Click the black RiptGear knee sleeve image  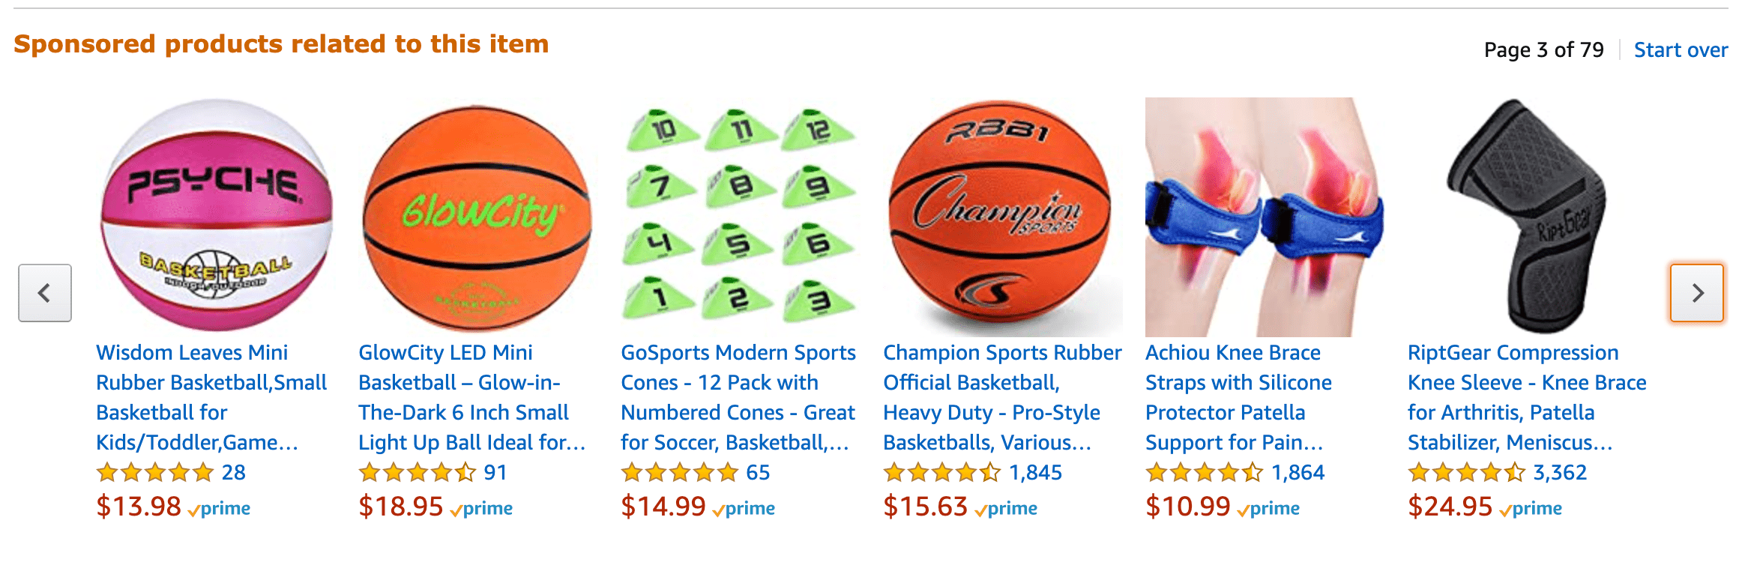[x=1526, y=216]
